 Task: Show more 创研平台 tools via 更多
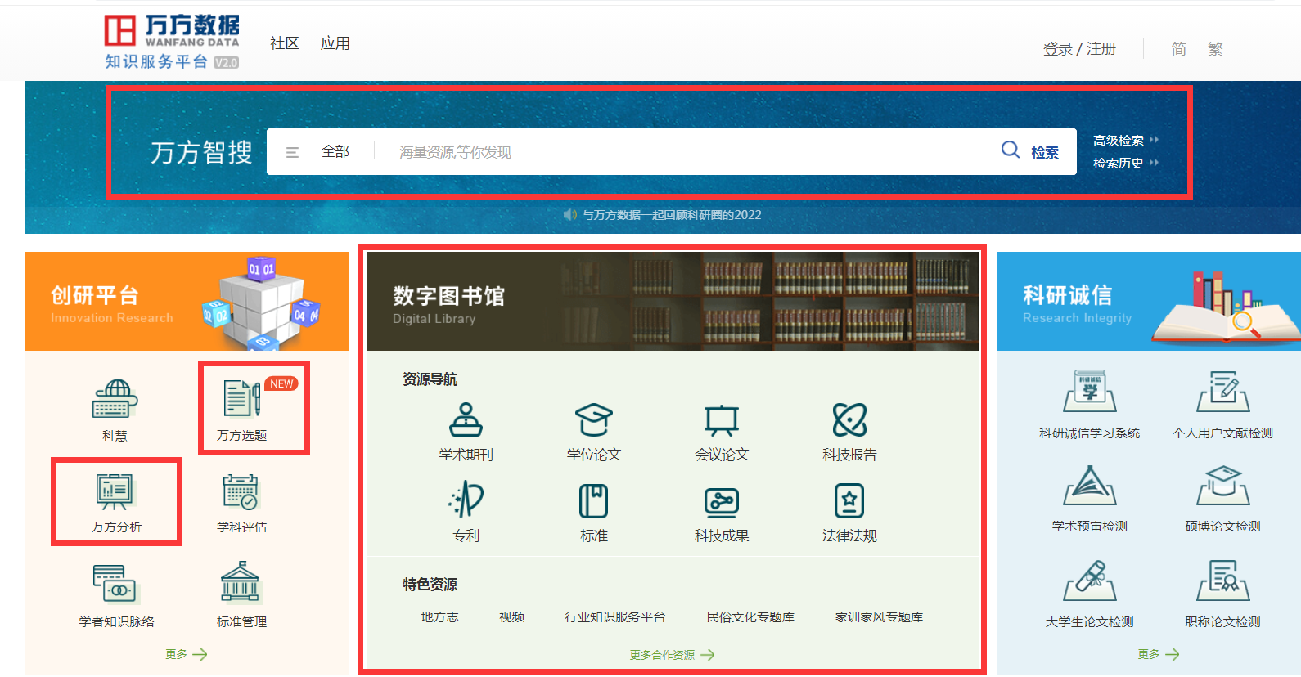[x=186, y=654]
